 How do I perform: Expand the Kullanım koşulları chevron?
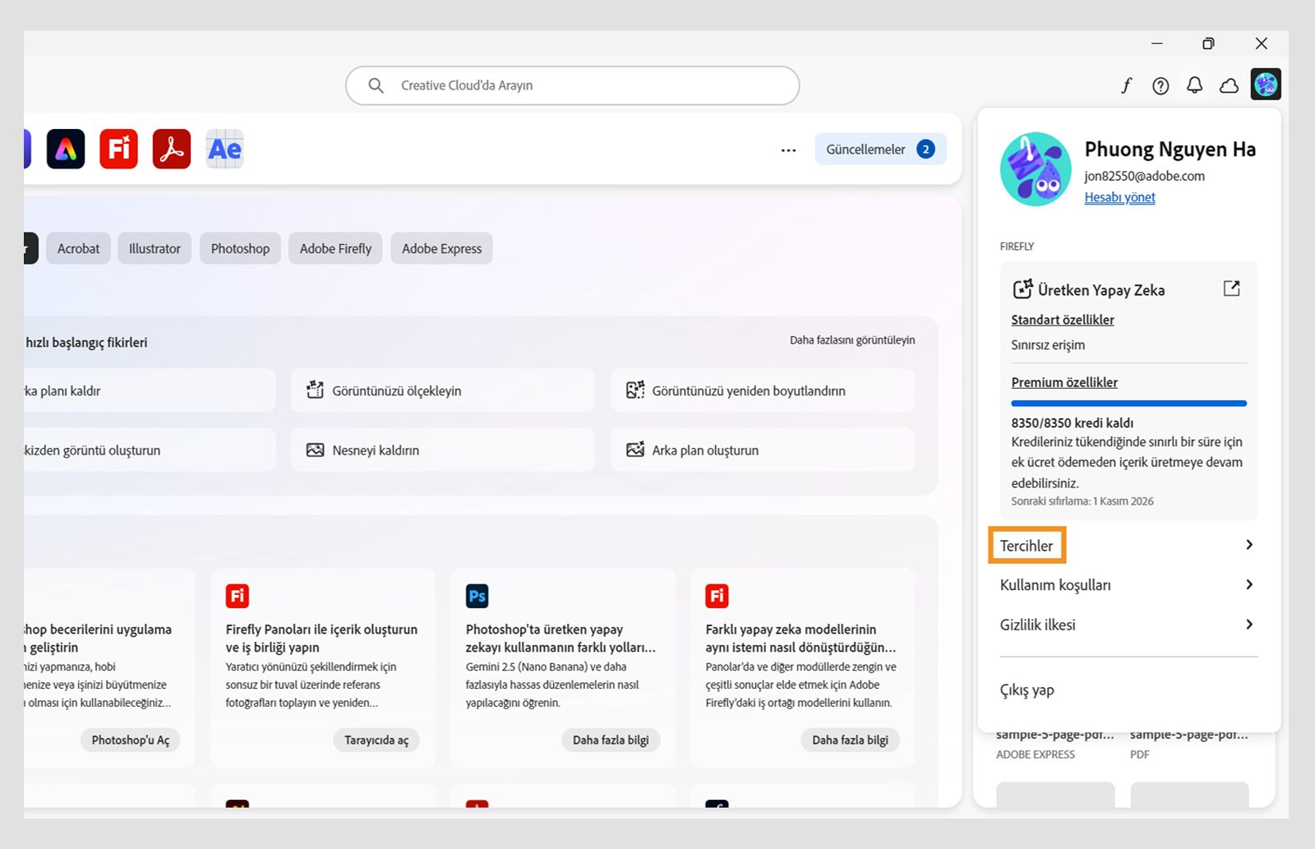(1249, 584)
